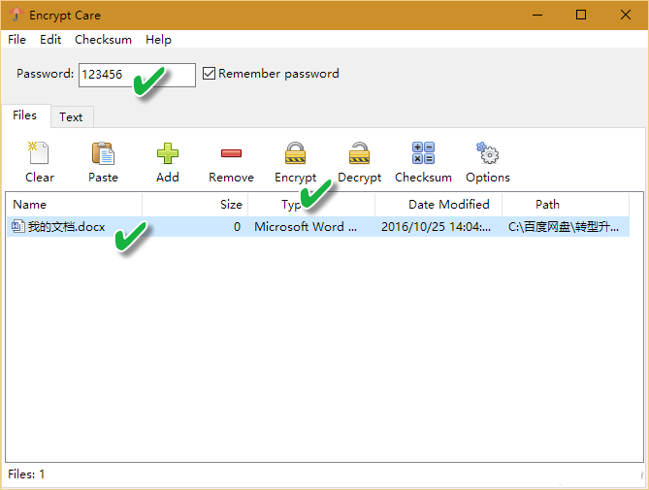Image resolution: width=649 pixels, height=490 pixels.
Task: Click the Paste clipboard icon
Action: [x=103, y=152]
